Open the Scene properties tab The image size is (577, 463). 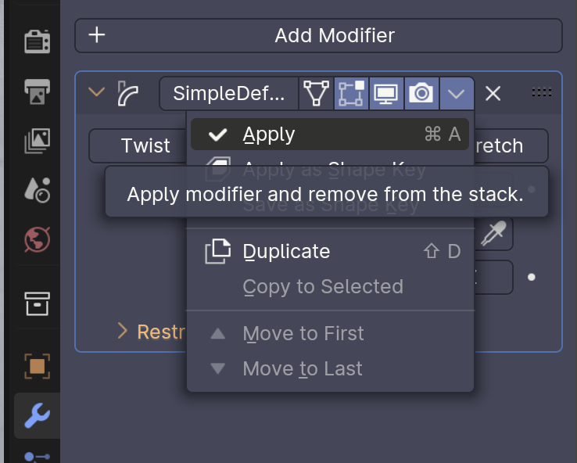(x=37, y=190)
